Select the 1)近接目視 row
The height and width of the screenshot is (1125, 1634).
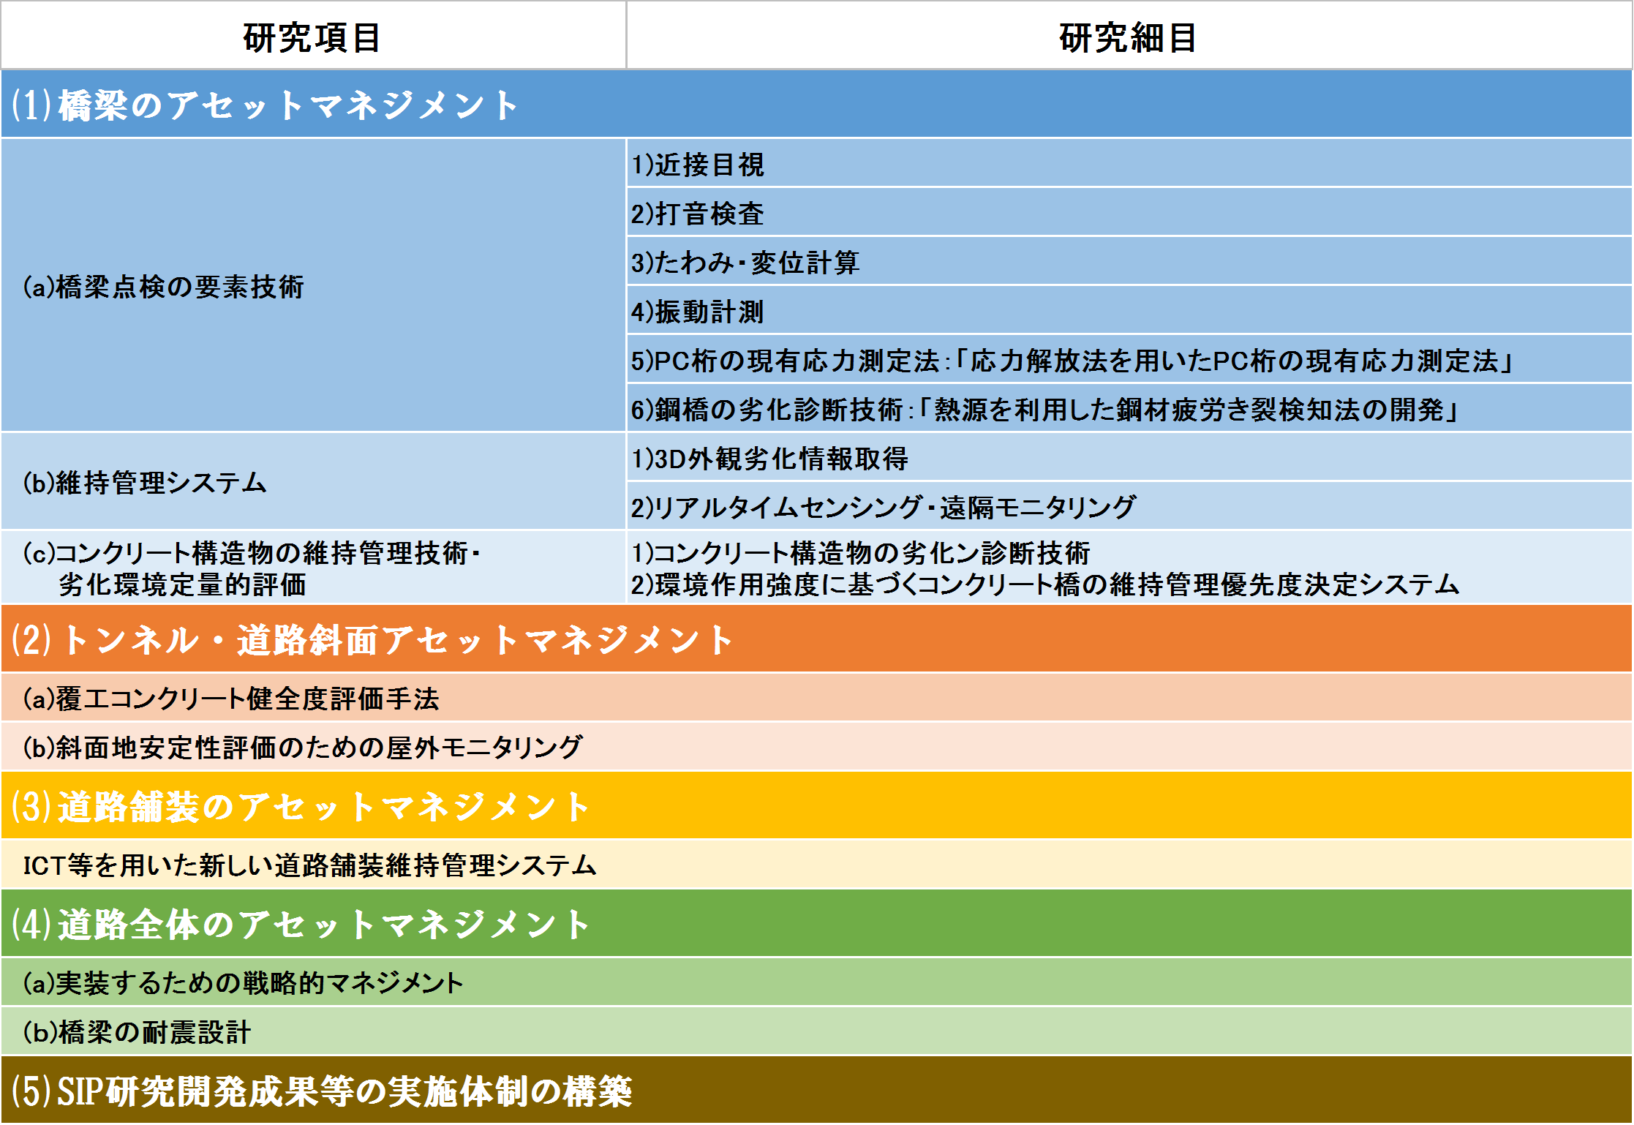(x=1129, y=163)
